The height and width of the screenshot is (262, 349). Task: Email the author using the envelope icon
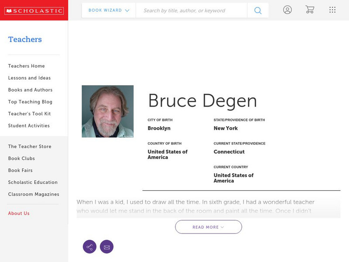pyautogui.click(x=107, y=246)
